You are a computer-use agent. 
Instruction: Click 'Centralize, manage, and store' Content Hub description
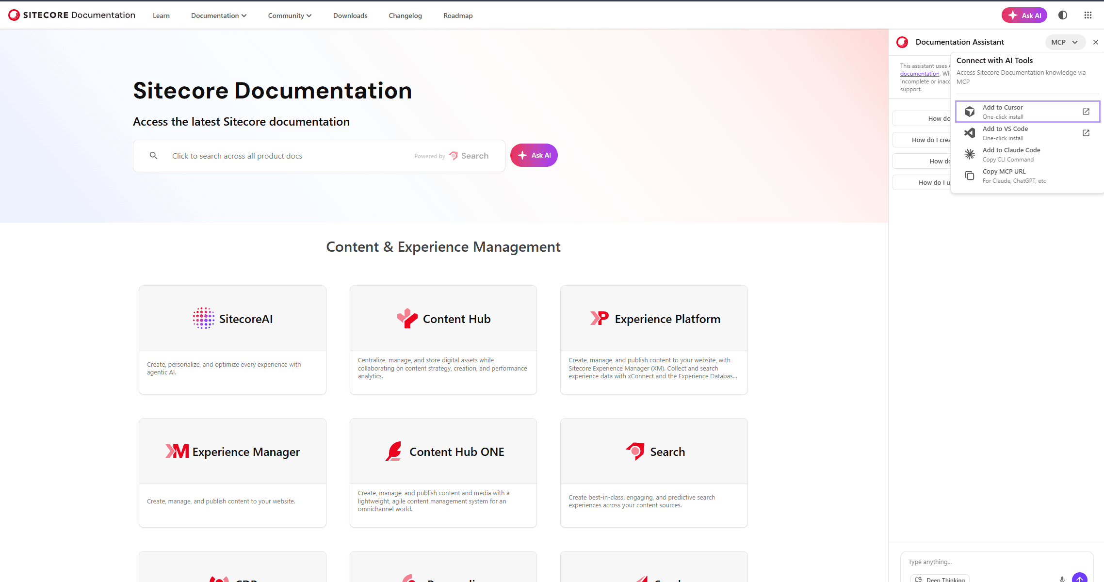[442, 368]
